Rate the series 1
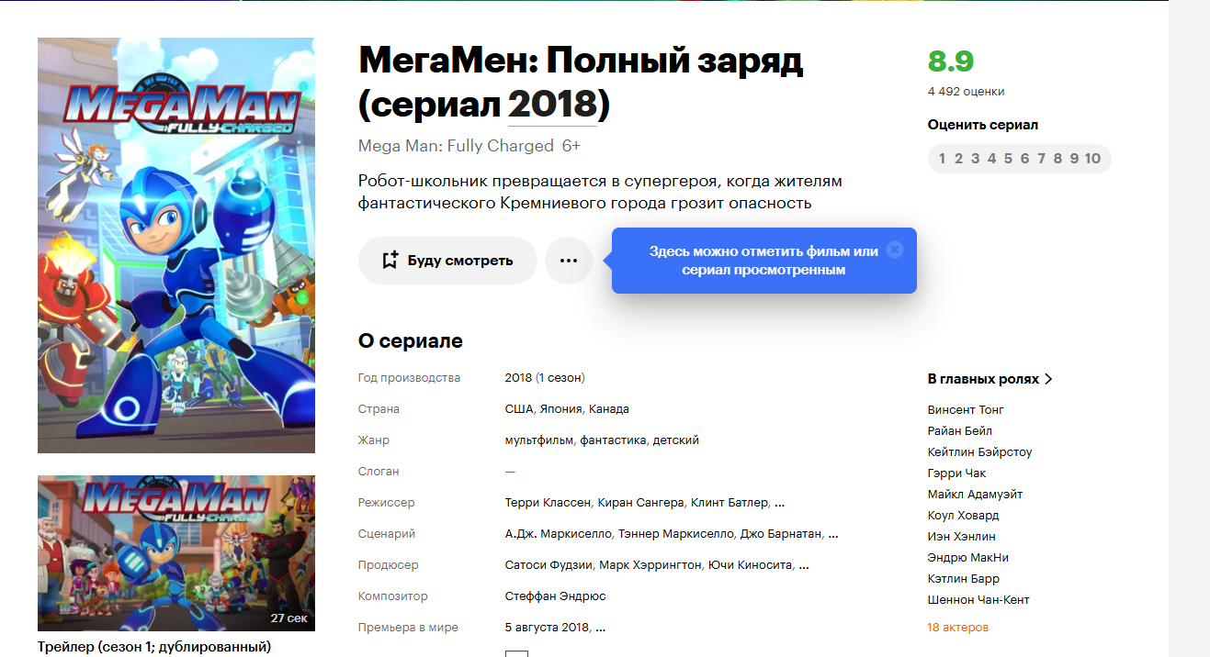Screen dimensions: 1210x657 (942, 159)
